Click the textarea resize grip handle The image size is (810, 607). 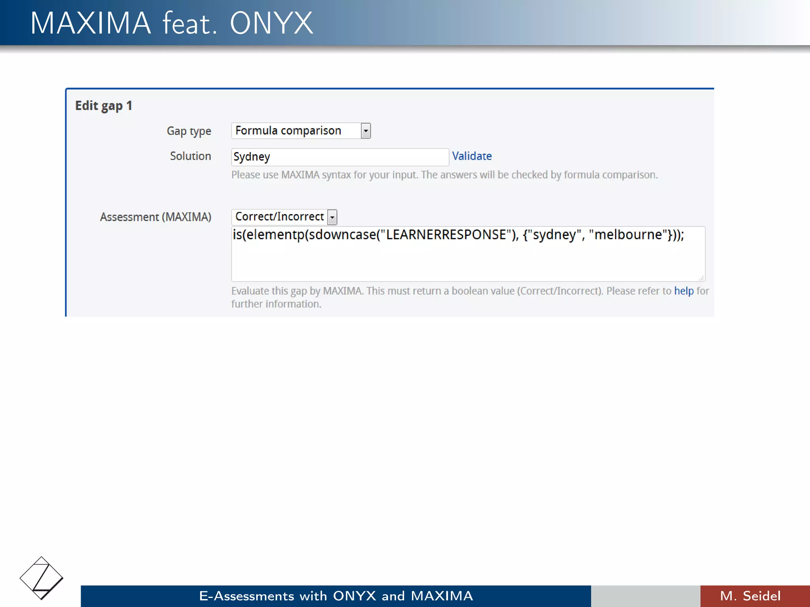701,278
